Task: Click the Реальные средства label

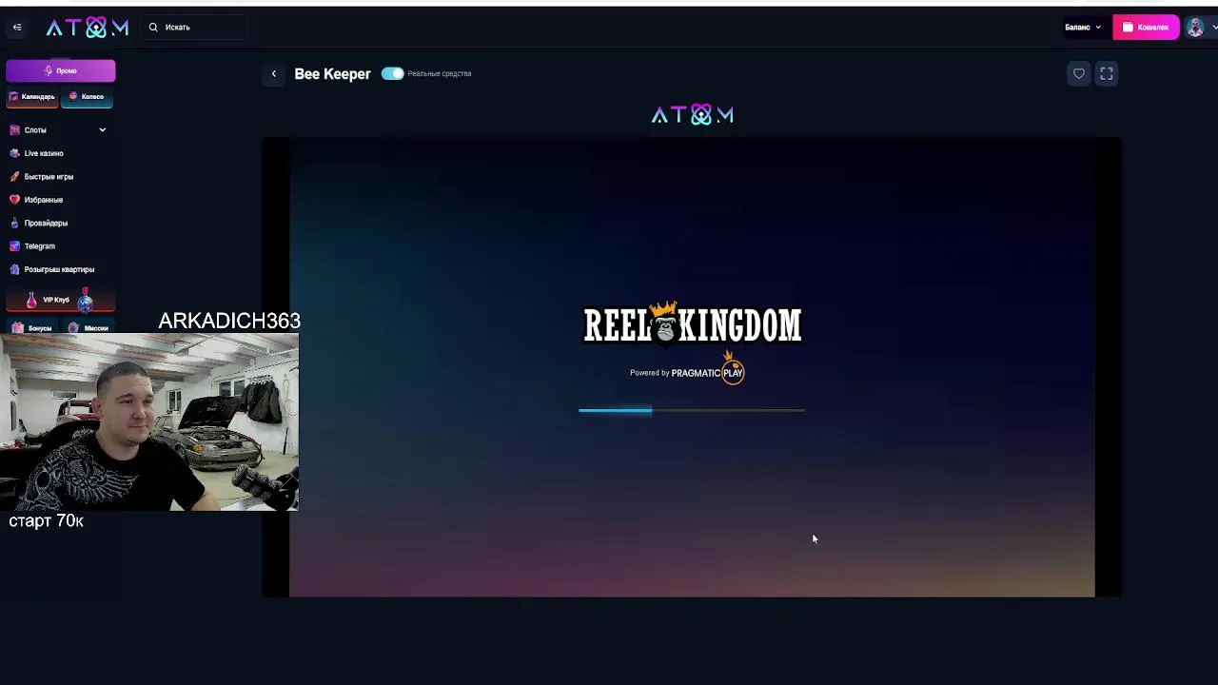Action: (x=440, y=74)
